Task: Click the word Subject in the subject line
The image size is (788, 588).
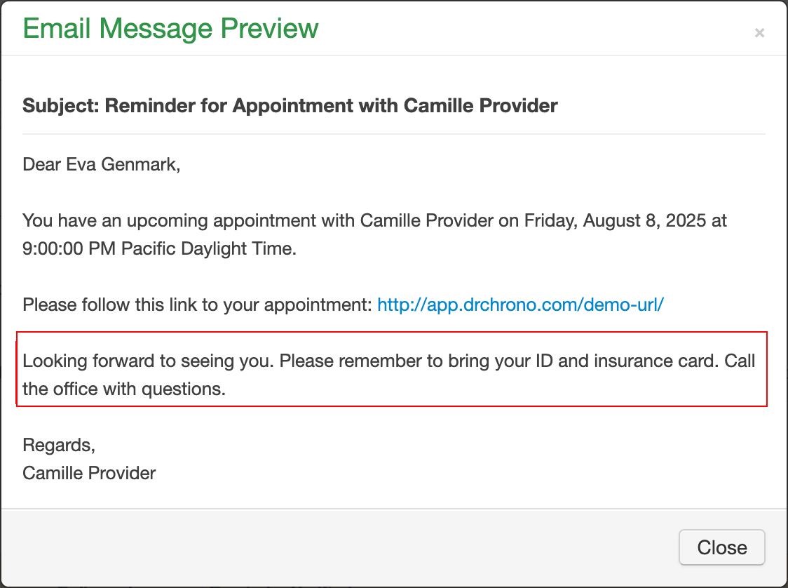Action: 60,106
